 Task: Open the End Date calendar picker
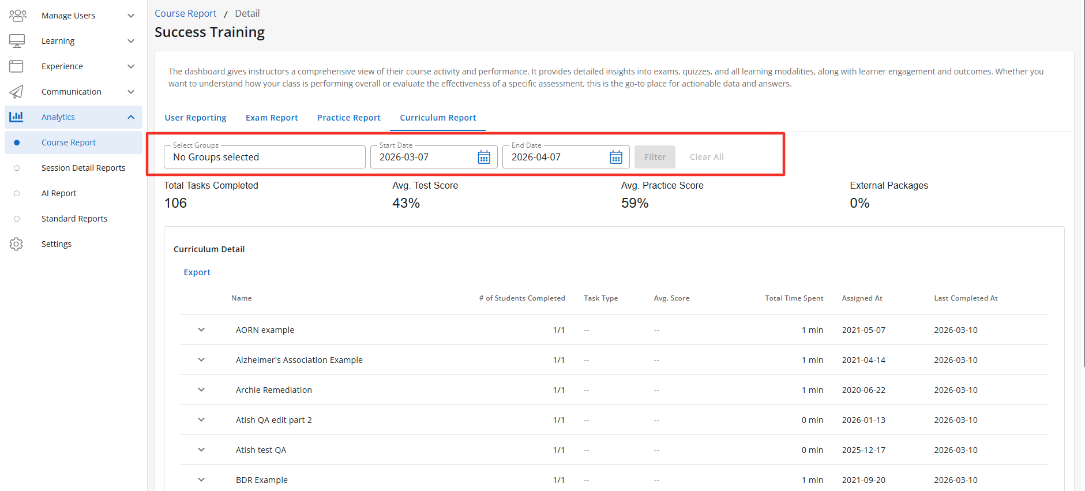(x=615, y=157)
